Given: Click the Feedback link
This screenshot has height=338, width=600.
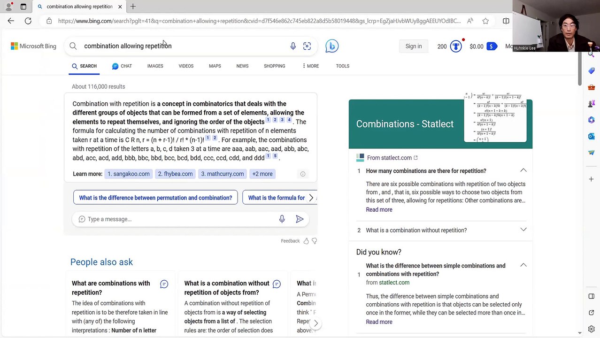Looking at the screenshot, I should coord(290,241).
